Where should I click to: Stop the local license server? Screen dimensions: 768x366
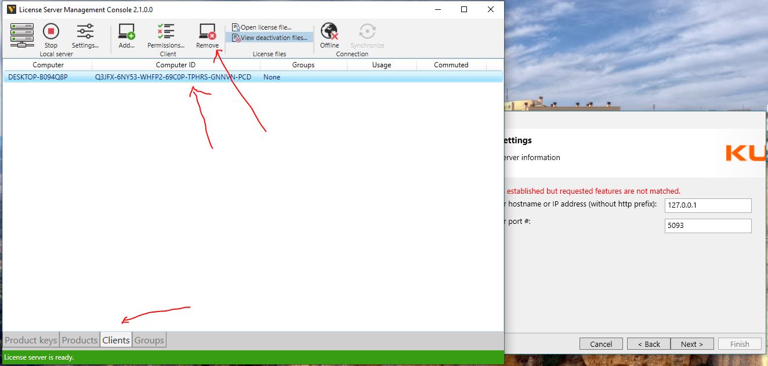point(51,35)
